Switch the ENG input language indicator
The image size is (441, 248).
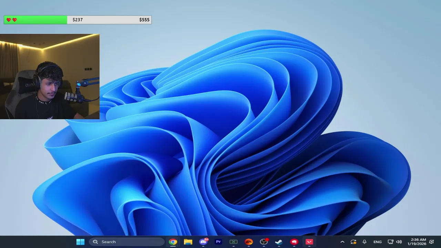pyautogui.click(x=378, y=242)
